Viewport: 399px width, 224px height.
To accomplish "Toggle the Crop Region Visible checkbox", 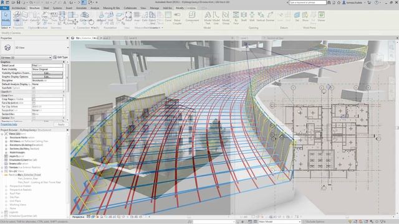I will pos(34,100).
